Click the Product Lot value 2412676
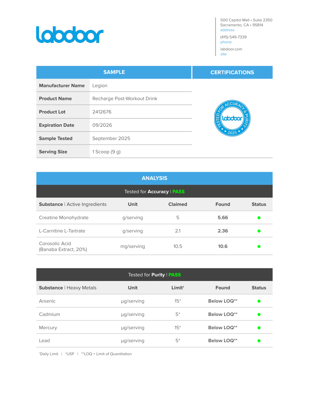Image resolution: width=309 pixels, height=400 pixels. click(x=102, y=112)
